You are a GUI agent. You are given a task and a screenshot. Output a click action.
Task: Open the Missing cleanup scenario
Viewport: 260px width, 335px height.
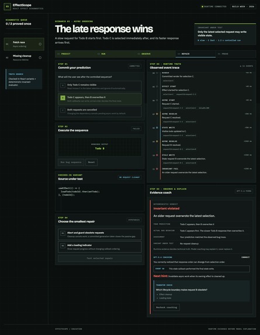pos(24,58)
